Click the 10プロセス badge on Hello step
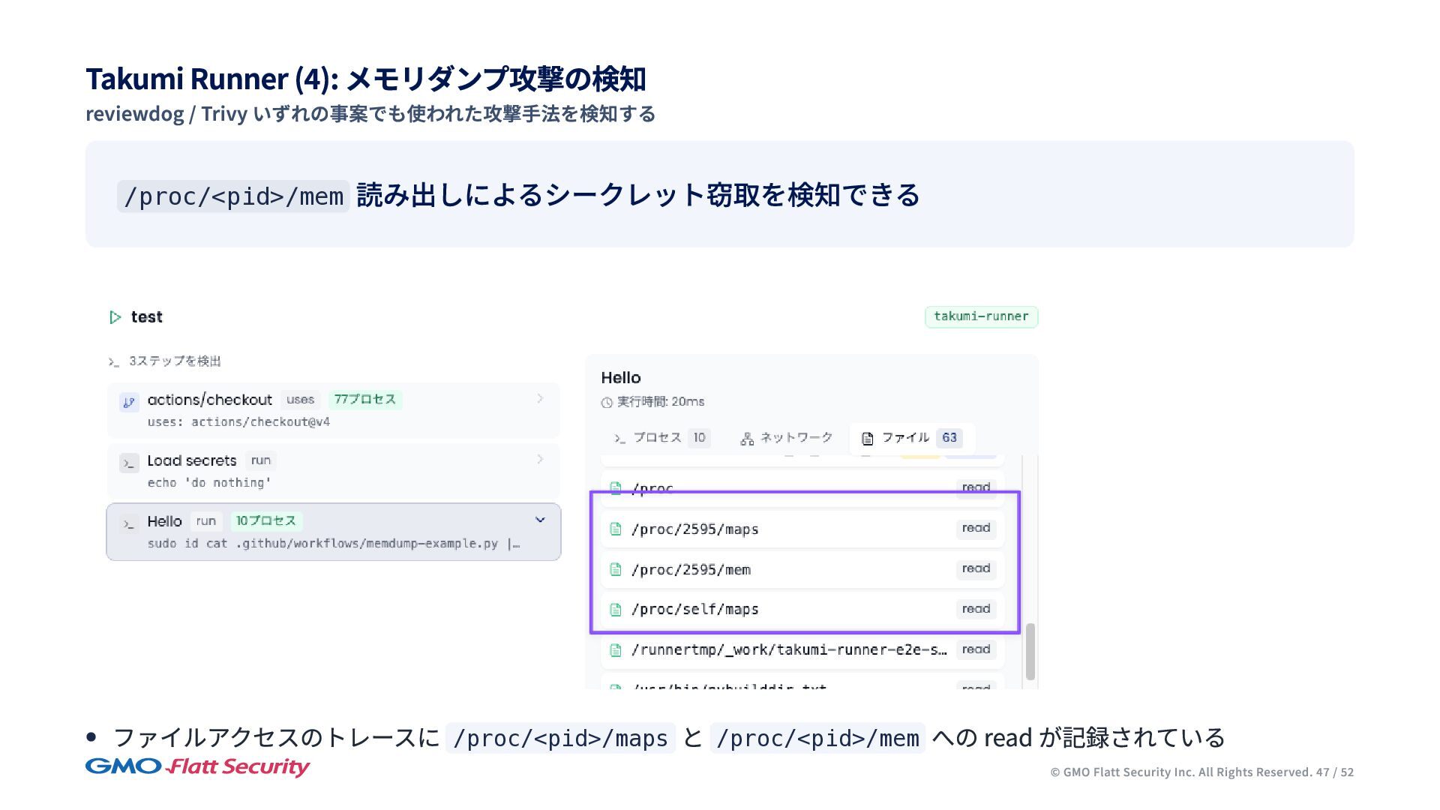This screenshot has width=1440, height=810. pos(266,521)
